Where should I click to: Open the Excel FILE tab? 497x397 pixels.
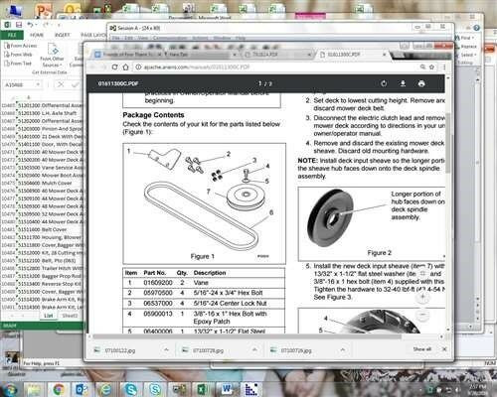tap(12, 35)
